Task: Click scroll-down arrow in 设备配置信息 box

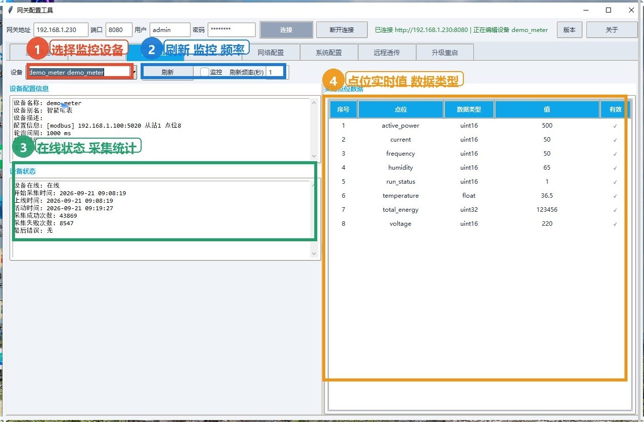Action: (x=314, y=156)
